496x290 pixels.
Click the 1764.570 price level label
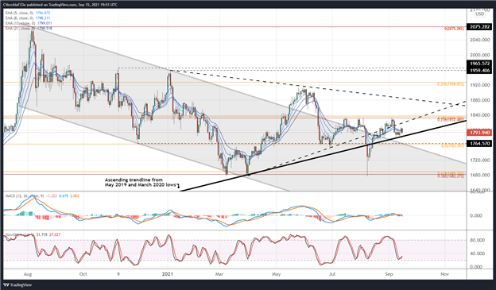pyautogui.click(x=480, y=144)
